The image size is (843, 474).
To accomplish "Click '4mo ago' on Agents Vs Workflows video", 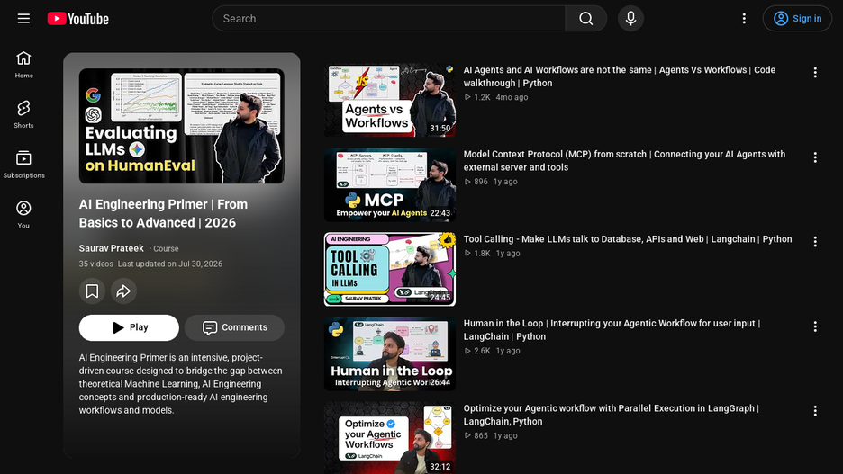I will point(512,97).
